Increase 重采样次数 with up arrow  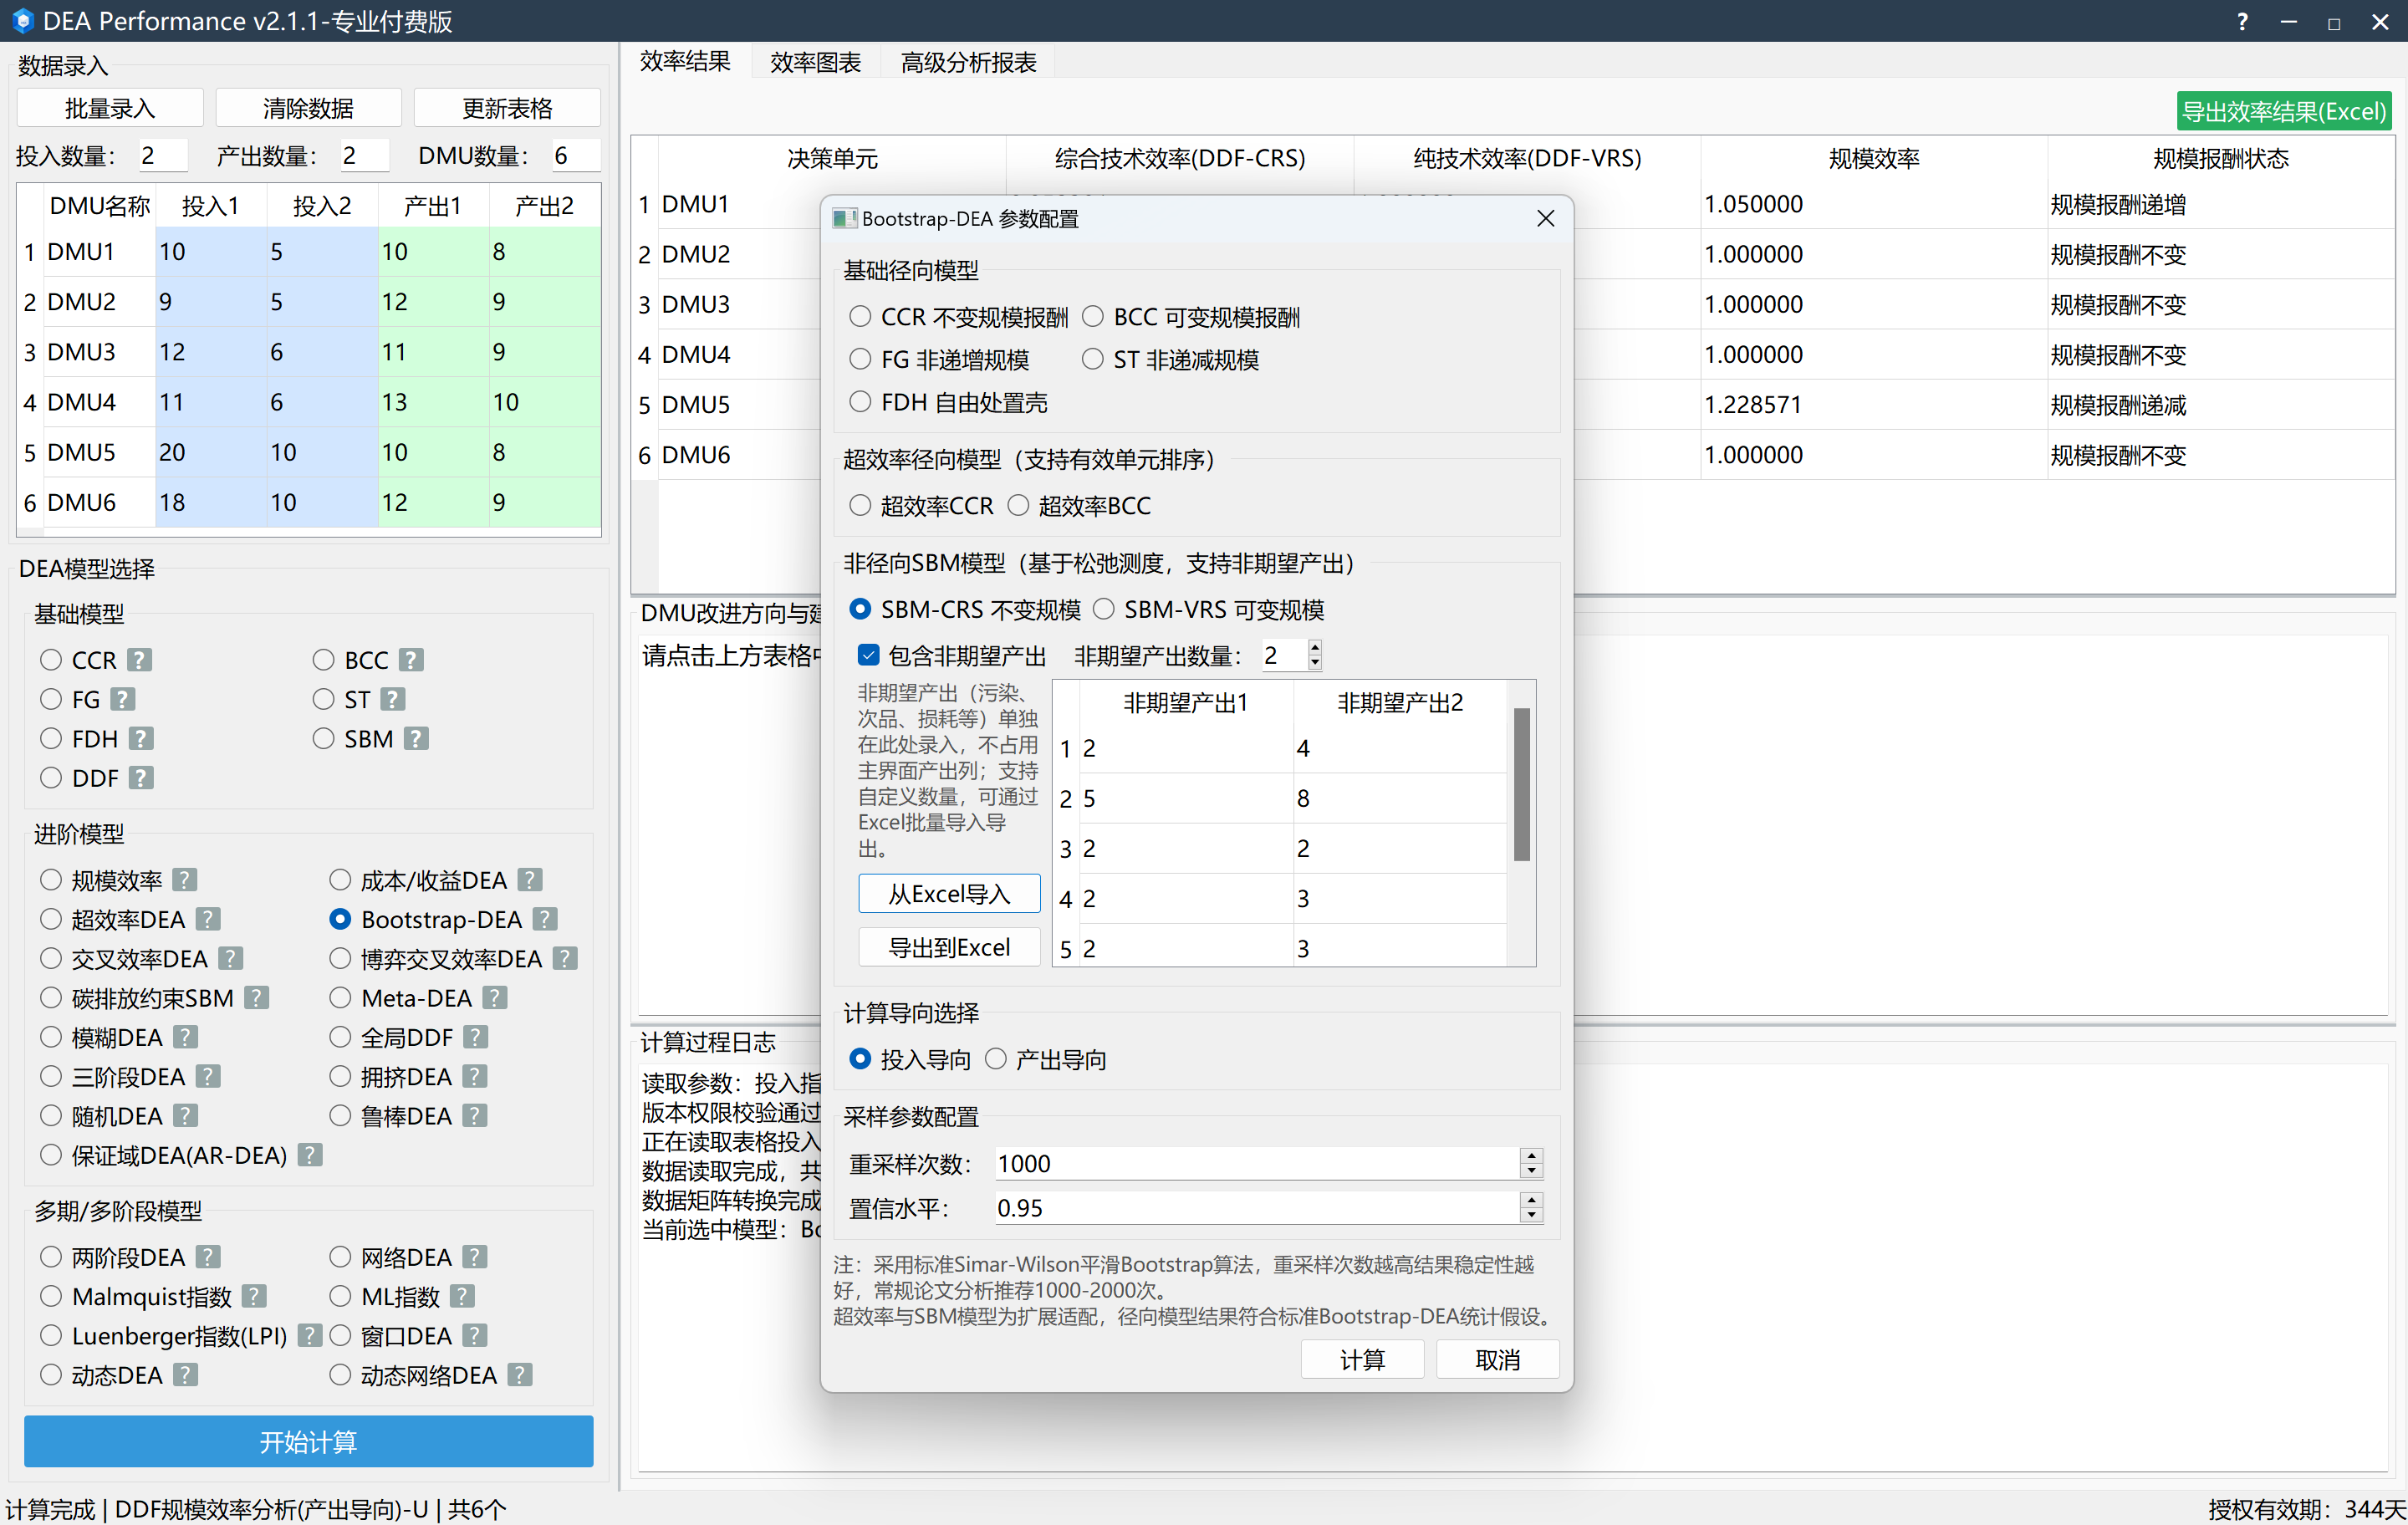[x=1530, y=1155]
